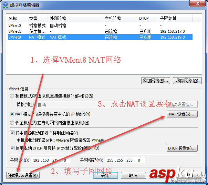Select the VMnet1 host-only network row

(x=100, y=31)
